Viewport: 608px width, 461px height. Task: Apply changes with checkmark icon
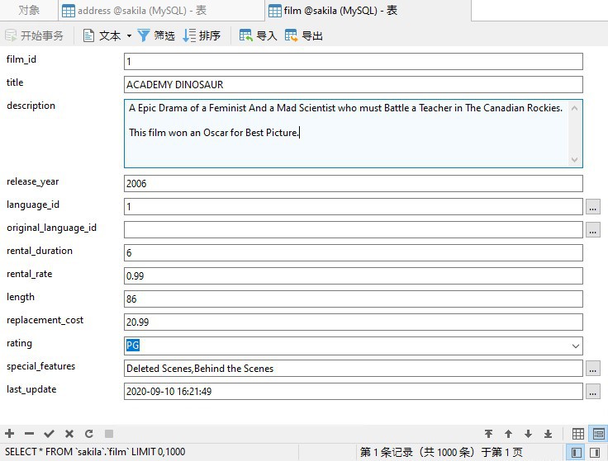(x=50, y=434)
